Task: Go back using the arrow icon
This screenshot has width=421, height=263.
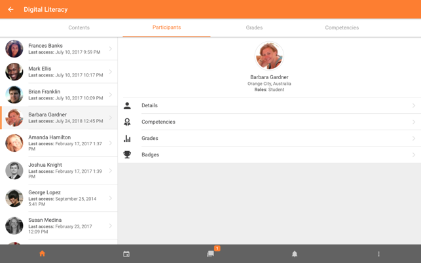Action: tap(10, 9)
